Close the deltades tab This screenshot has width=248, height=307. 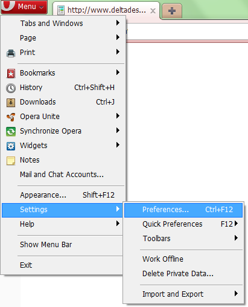(x=153, y=11)
